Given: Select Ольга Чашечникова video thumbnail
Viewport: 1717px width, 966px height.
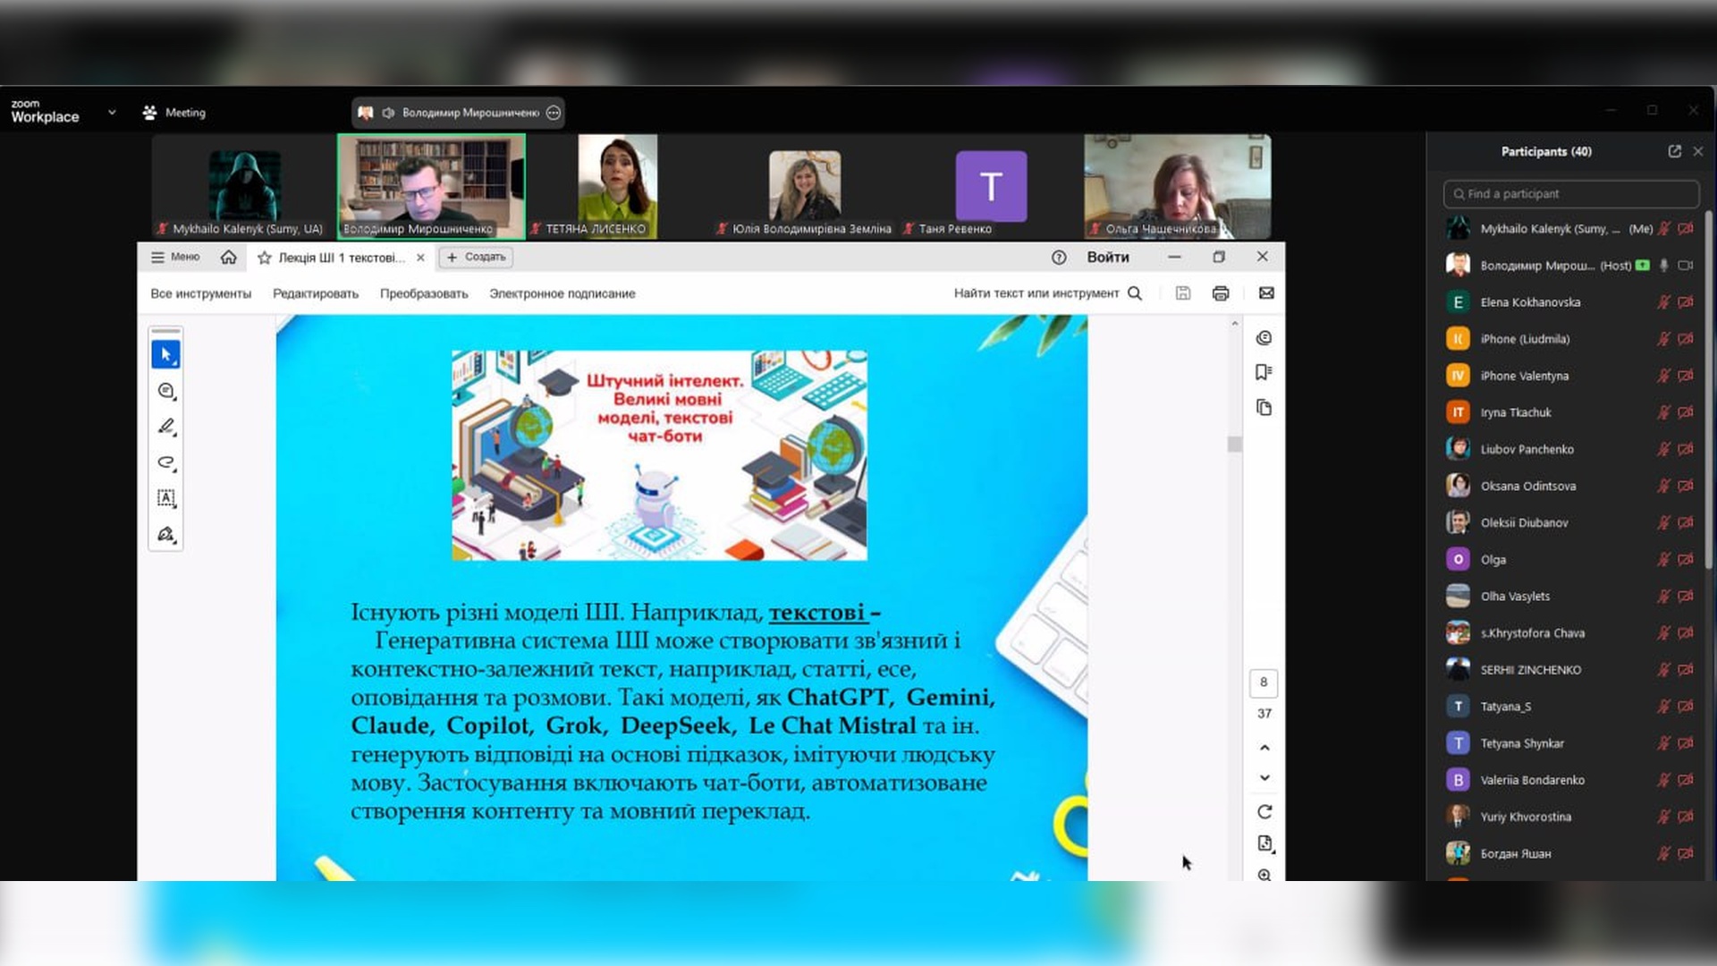Looking at the screenshot, I should pyautogui.click(x=1177, y=187).
